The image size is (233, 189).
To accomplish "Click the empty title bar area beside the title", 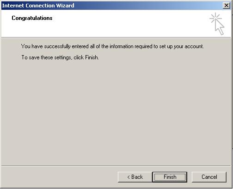I will pos(148,6).
